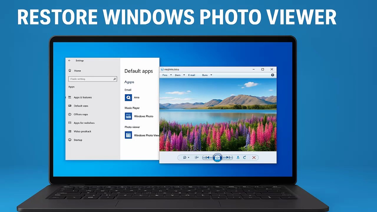Open the Buns menu in Photo Viewer

point(207,75)
